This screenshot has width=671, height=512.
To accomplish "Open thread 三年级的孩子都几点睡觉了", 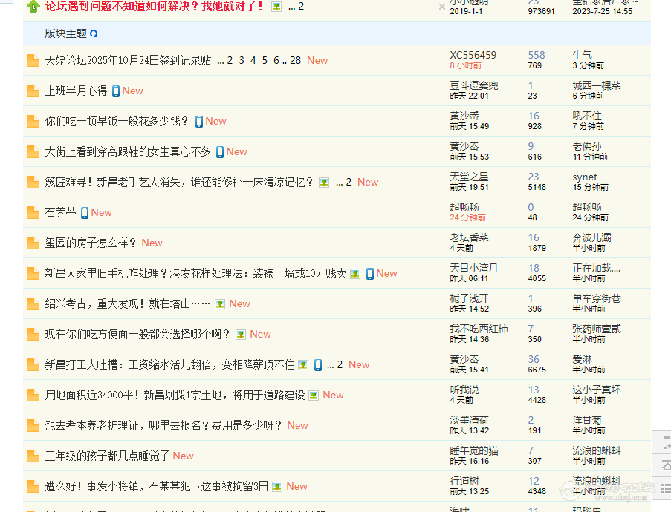I will 107,456.
